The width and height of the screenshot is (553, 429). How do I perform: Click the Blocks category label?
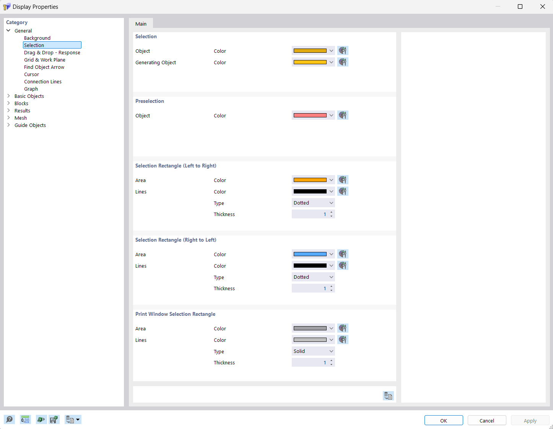(21, 103)
